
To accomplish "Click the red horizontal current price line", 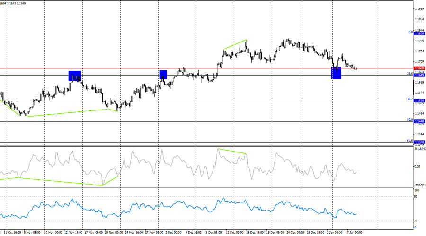I will tap(142, 68).
